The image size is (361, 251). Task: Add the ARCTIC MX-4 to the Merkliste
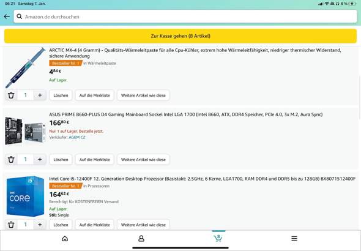tap(95, 95)
